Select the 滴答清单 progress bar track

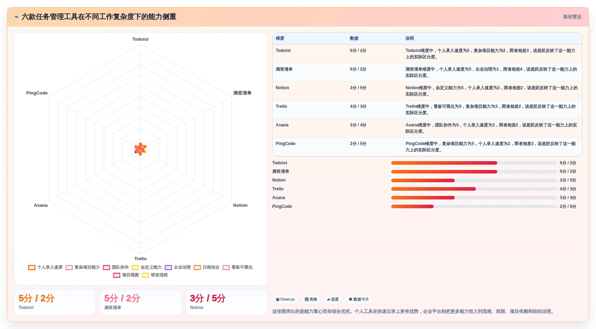(x=474, y=172)
